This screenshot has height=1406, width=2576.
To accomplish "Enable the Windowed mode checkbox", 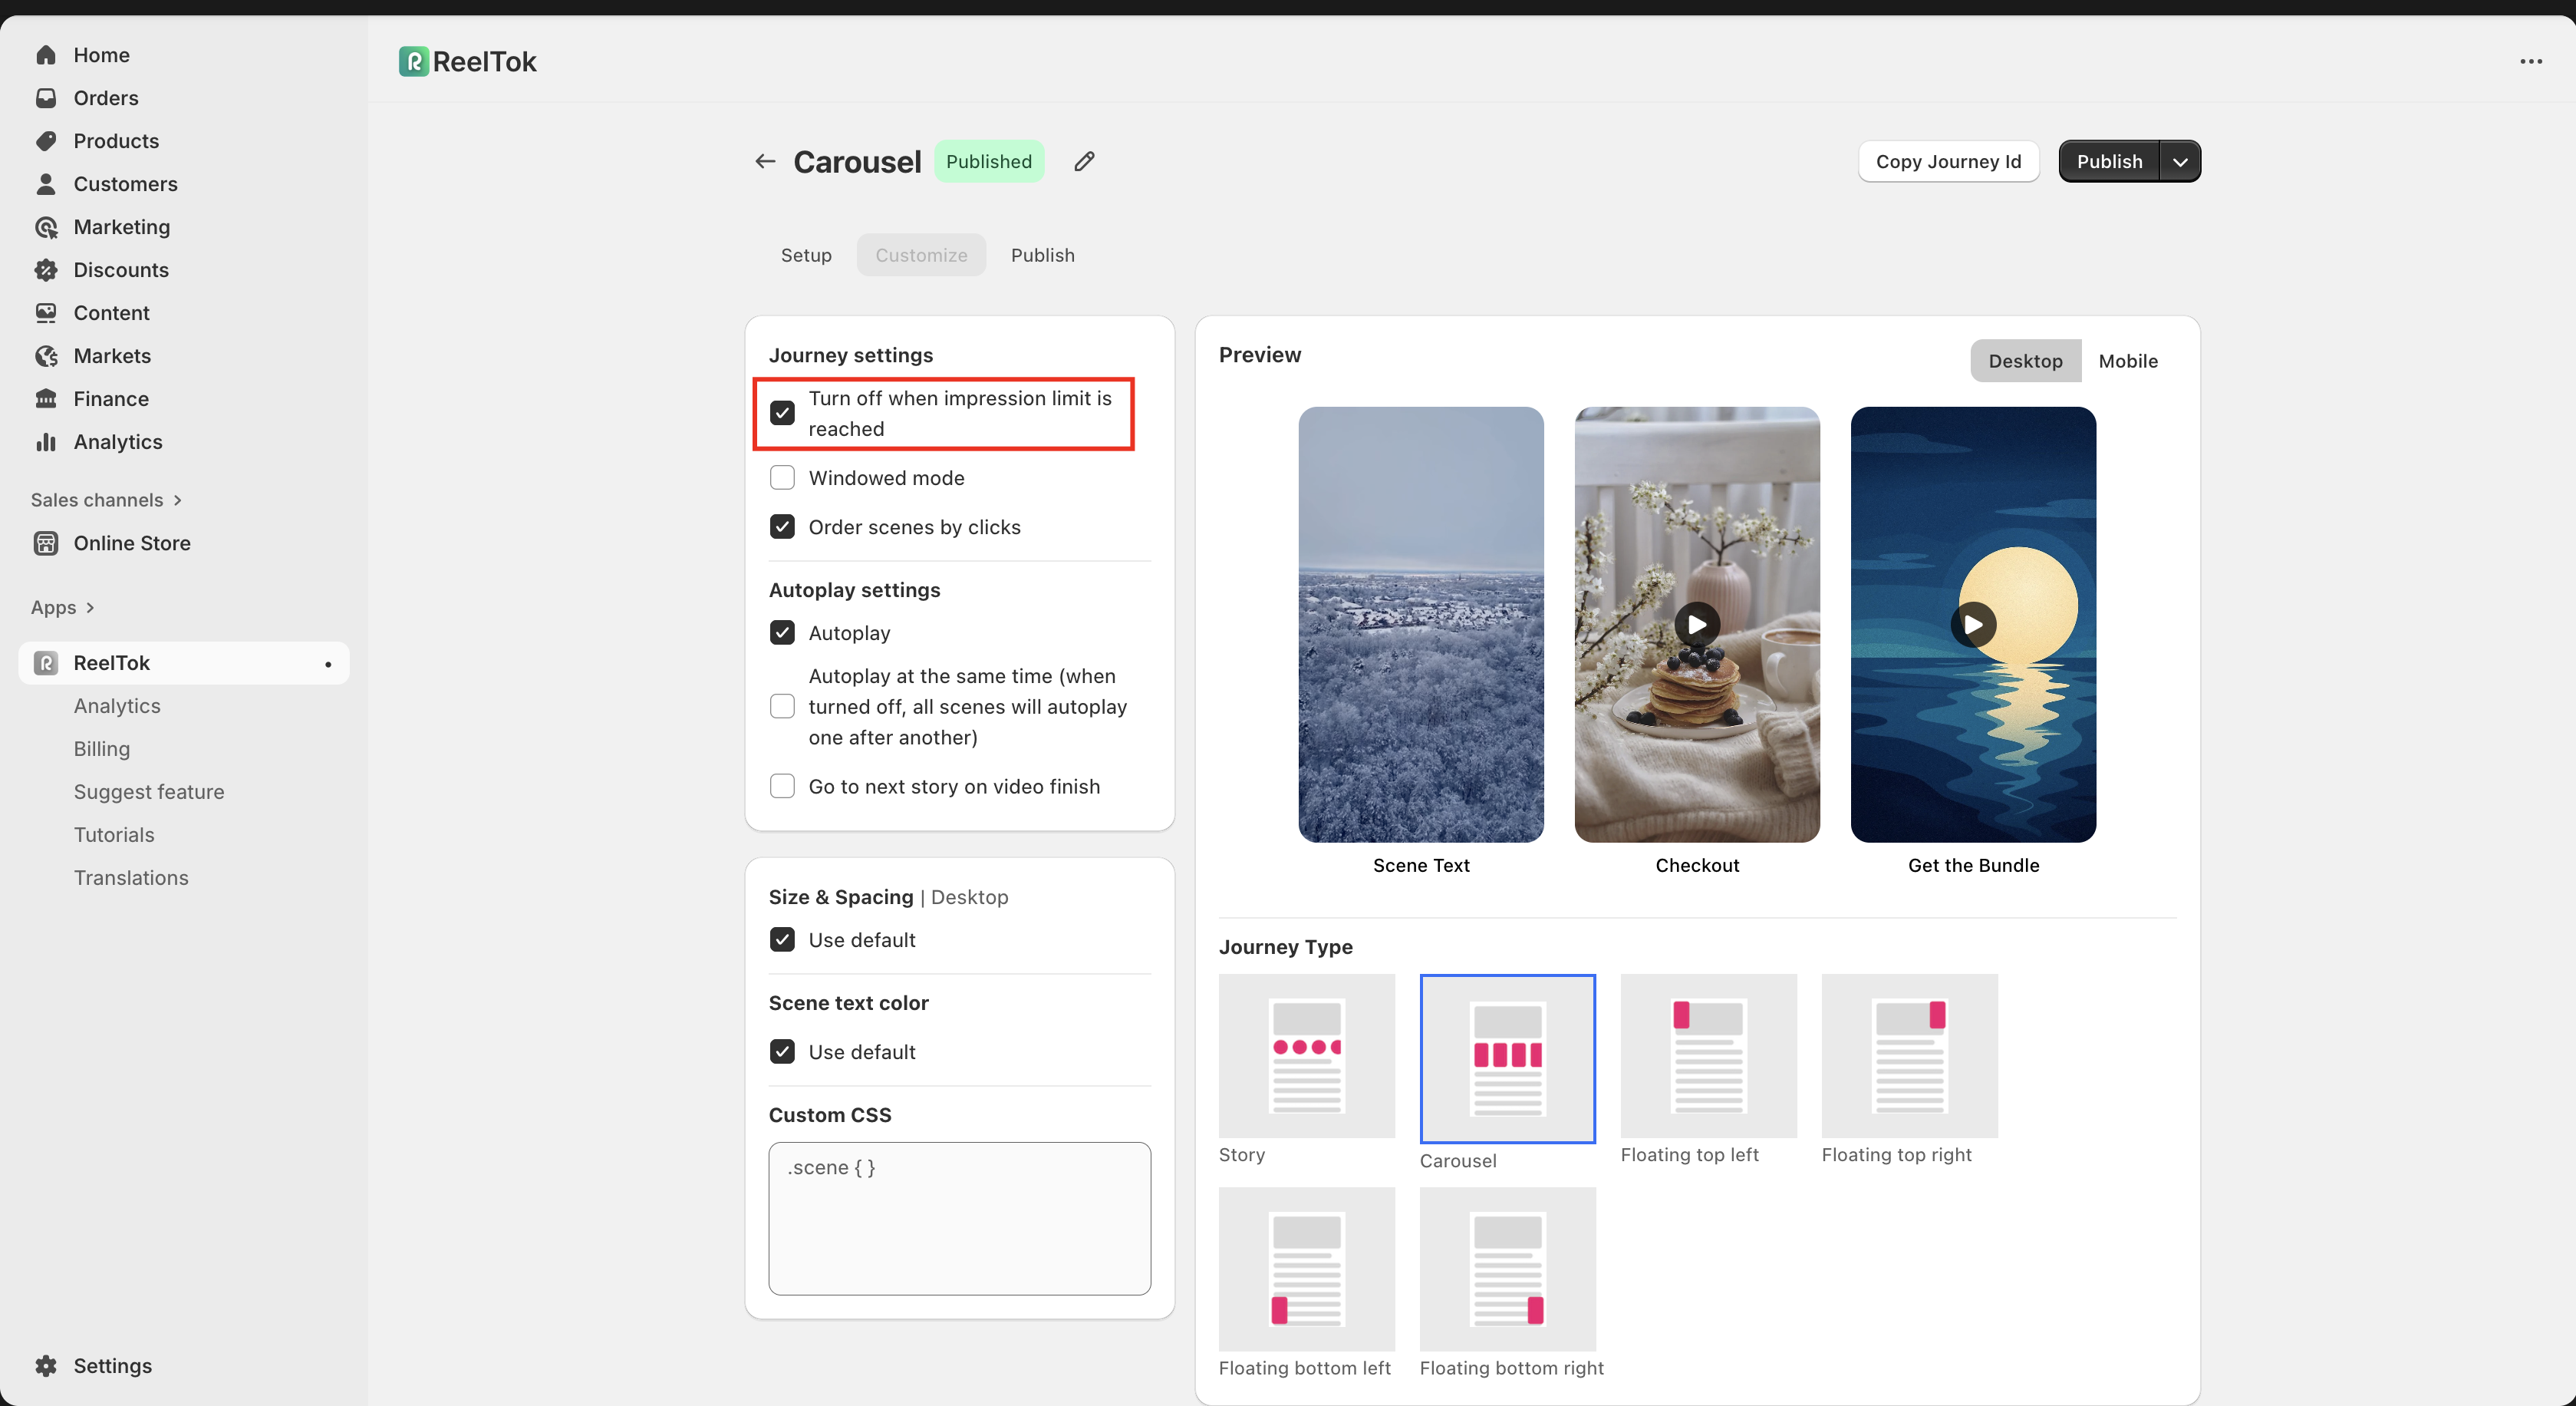I will [x=782, y=477].
